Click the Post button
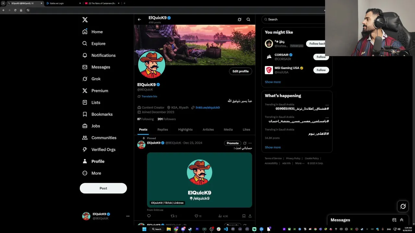415x233 pixels. [x=103, y=188]
